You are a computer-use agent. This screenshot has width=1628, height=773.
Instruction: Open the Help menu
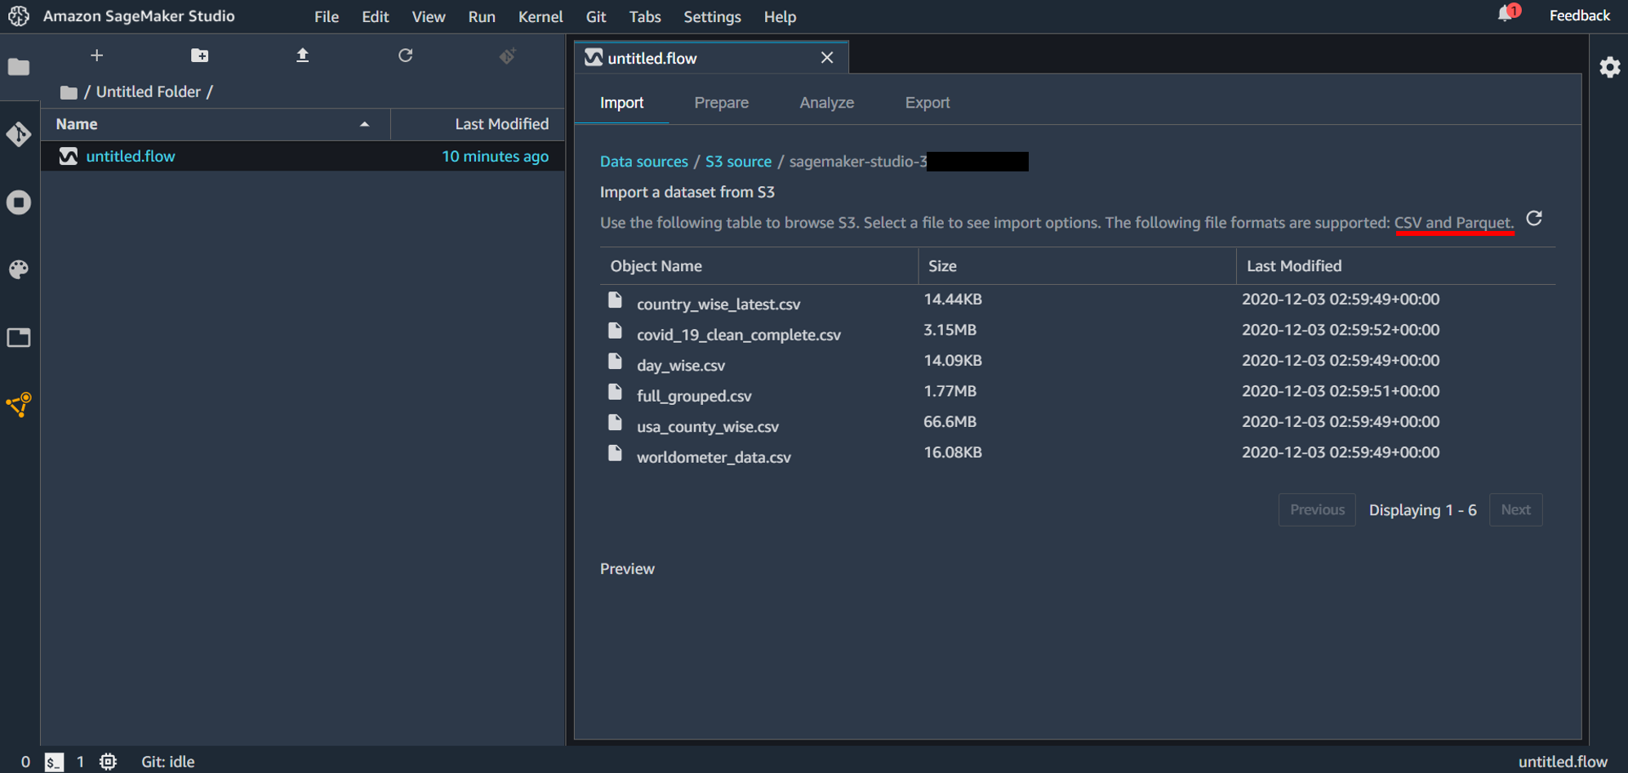click(x=780, y=16)
